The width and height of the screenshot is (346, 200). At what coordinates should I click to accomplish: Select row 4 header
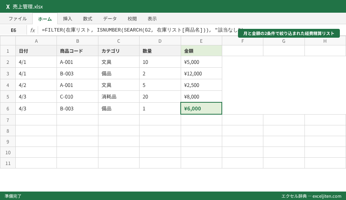(8, 85)
